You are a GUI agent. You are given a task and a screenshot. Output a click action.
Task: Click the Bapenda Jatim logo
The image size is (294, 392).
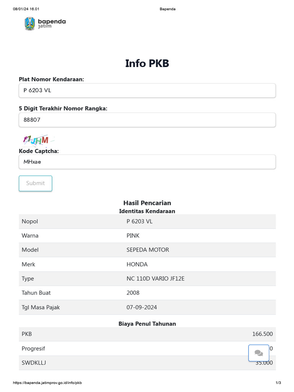click(x=45, y=23)
